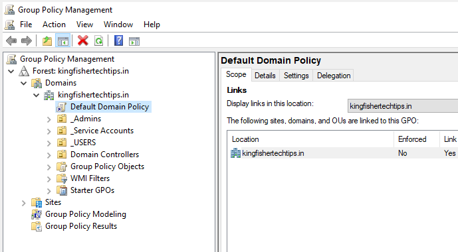Click the Domain Controllers OU folder icon

pos(62,155)
